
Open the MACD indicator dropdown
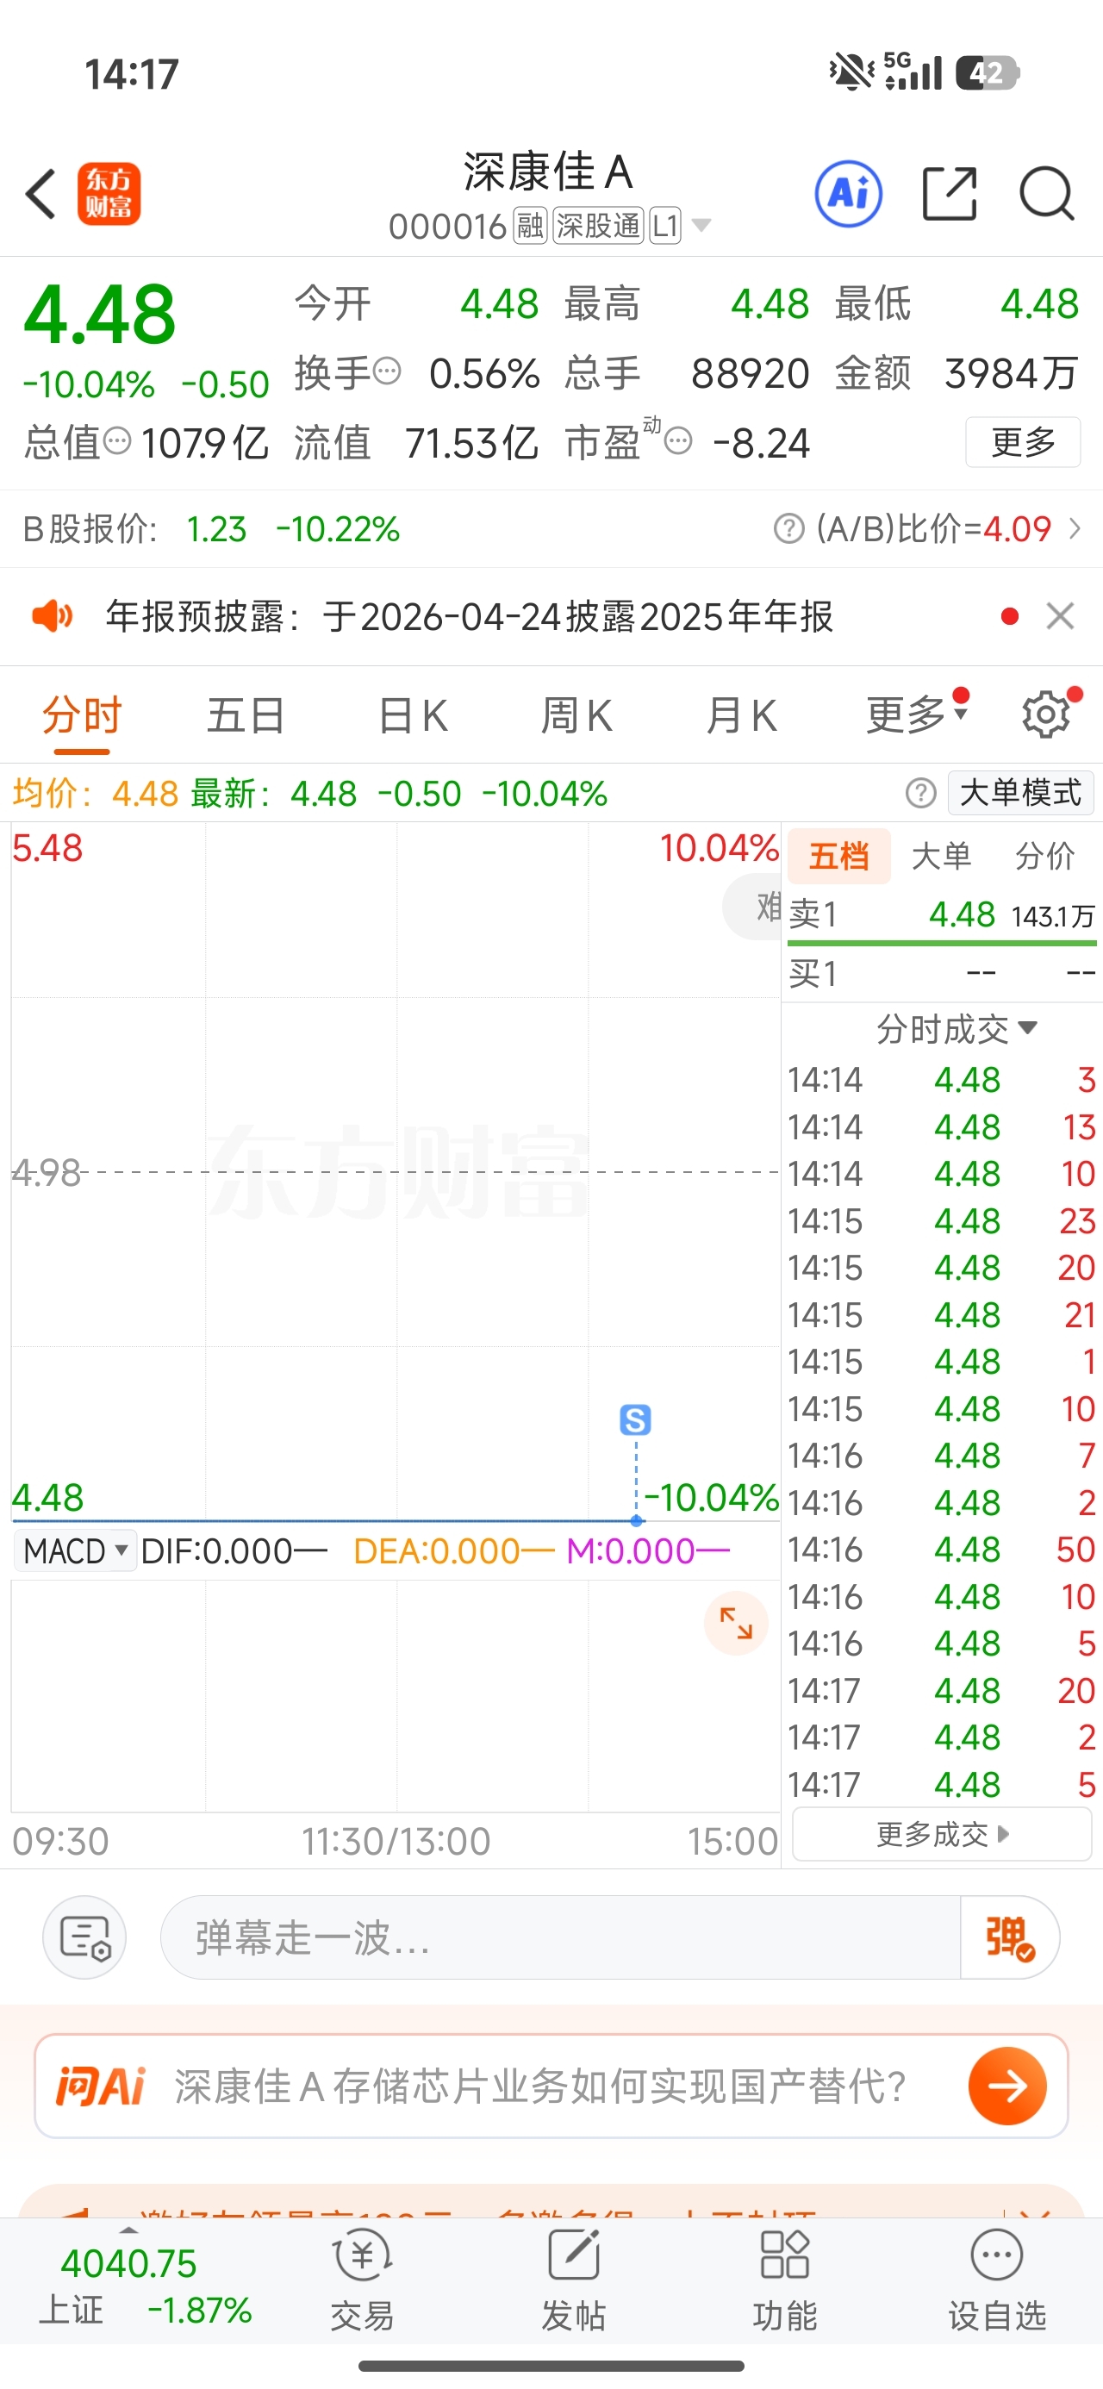(x=76, y=1550)
